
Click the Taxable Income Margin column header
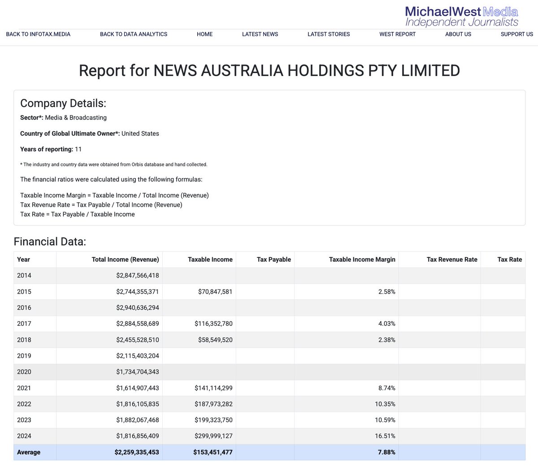tap(346, 260)
